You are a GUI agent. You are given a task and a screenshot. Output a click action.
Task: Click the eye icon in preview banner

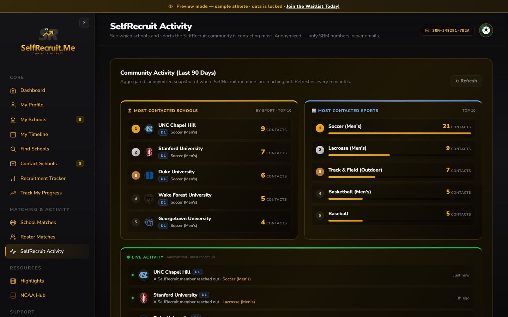[171, 6]
